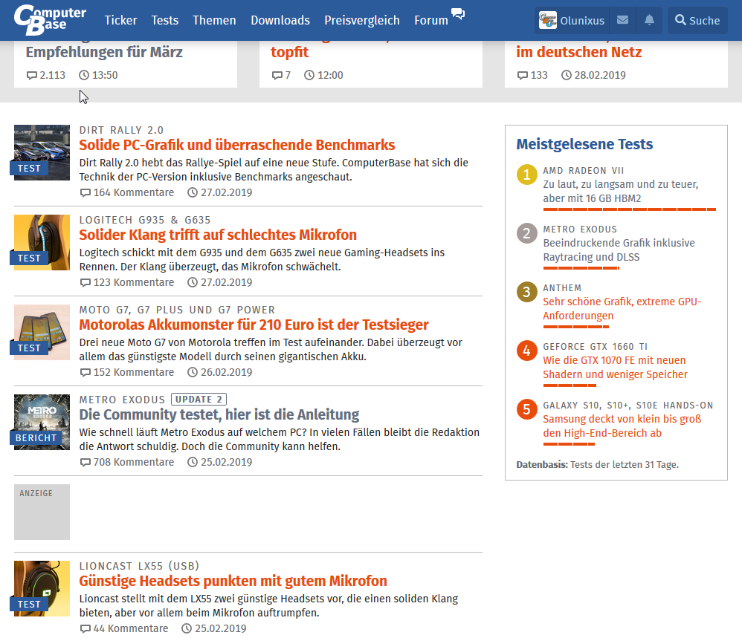Viewport: 742px width, 638px height.
Task: Click comment icon beside 152 Kommentare
Action: click(86, 372)
